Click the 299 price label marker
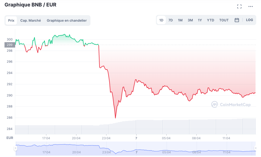261x157 pixels. (10, 45)
